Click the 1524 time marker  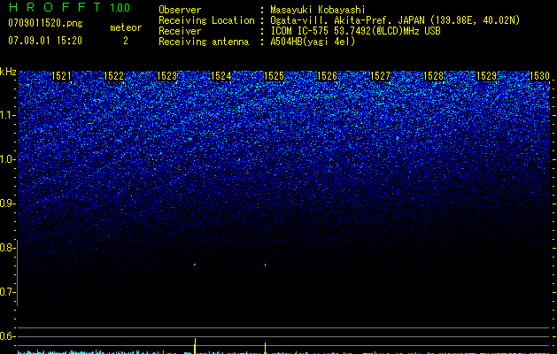[221, 76]
